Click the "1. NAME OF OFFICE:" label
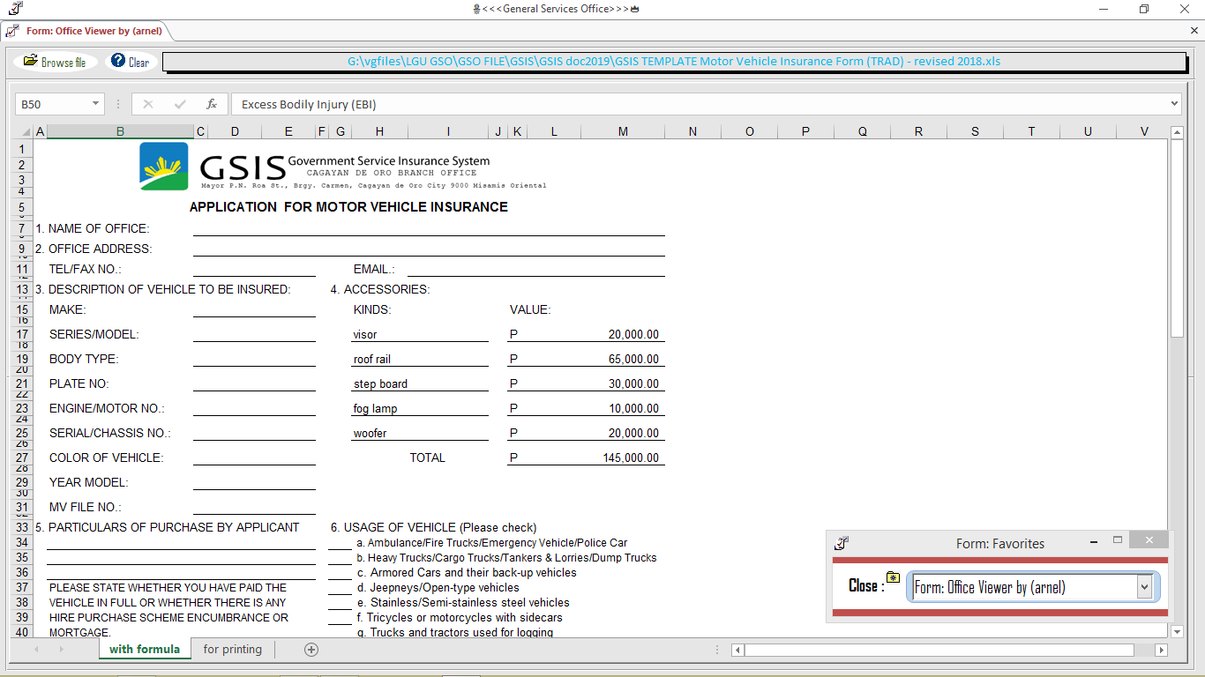The height and width of the screenshot is (677, 1205). point(93,228)
